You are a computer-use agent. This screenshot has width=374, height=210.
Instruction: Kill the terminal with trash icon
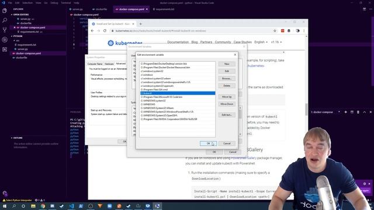pos(358,112)
